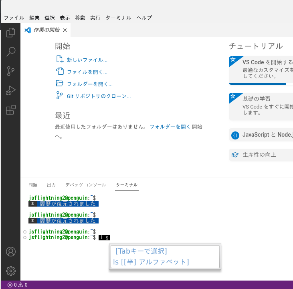Open the ファイル menu
Viewport: 293px width, 289px height.
[14, 18]
